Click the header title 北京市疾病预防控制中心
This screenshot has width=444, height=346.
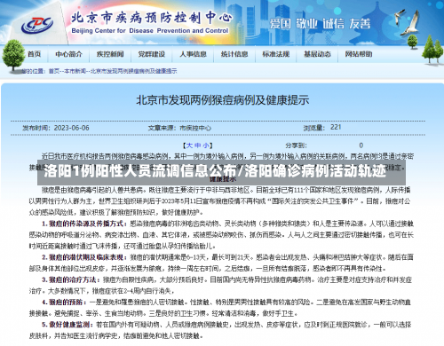pyautogui.click(x=151, y=18)
